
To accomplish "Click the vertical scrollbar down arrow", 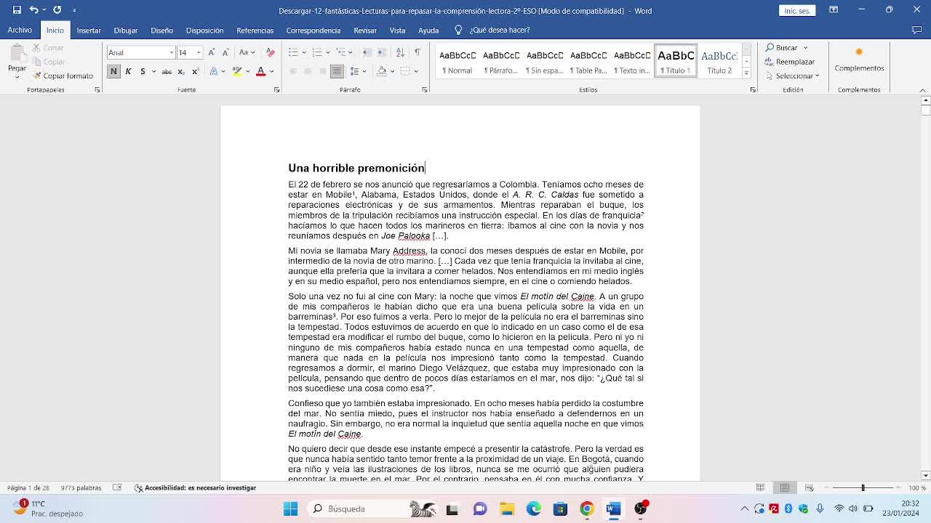I will (925, 475).
